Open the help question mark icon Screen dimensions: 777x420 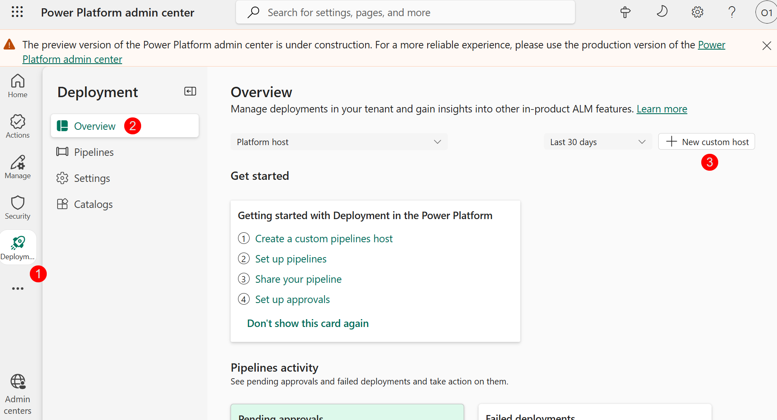click(x=731, y=12)
